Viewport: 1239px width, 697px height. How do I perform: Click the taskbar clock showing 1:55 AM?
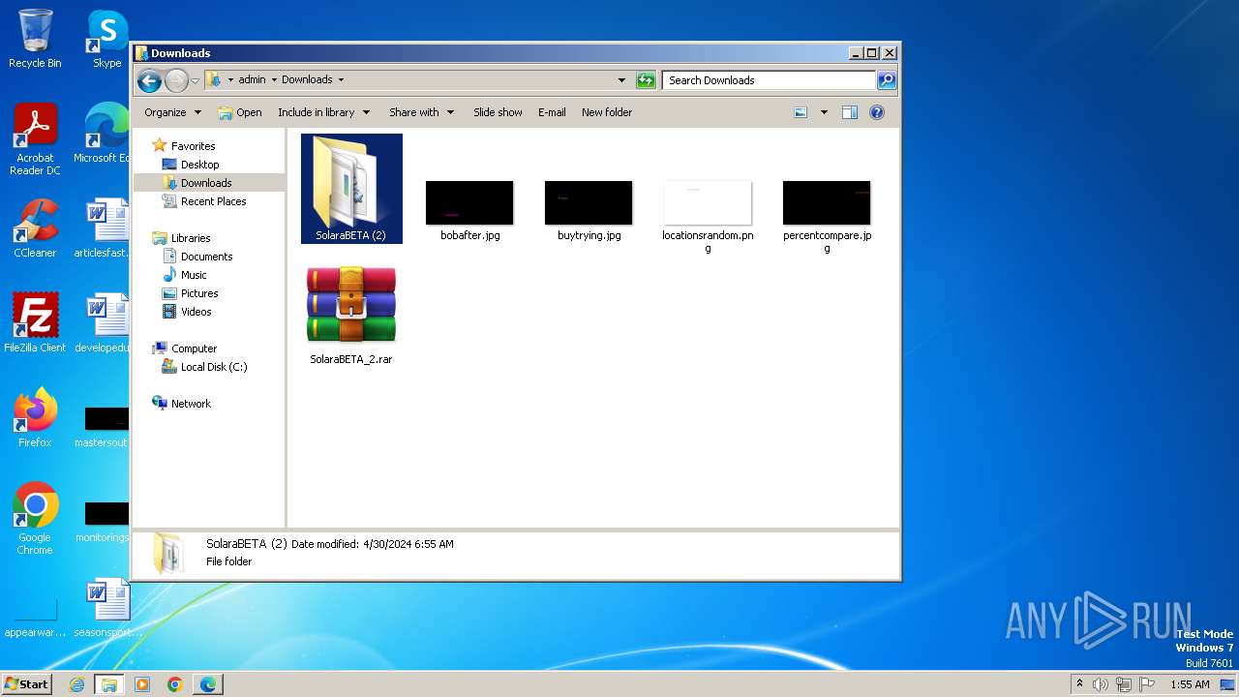(x=1190, y=684)
